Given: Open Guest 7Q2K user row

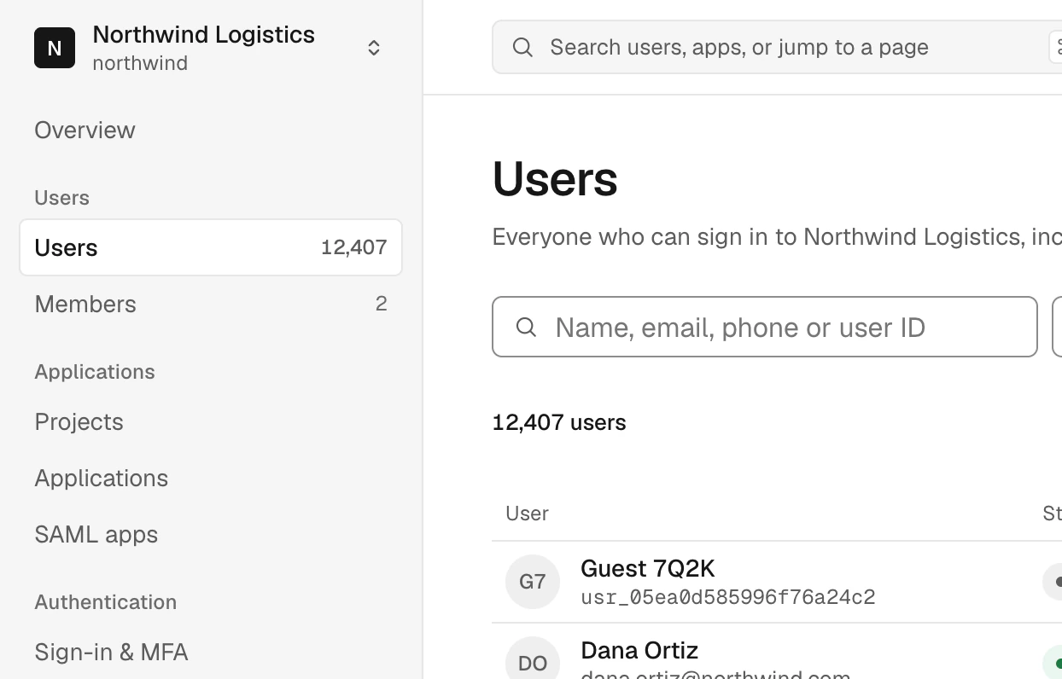Looking at the screenshot, I should (777, 582).
